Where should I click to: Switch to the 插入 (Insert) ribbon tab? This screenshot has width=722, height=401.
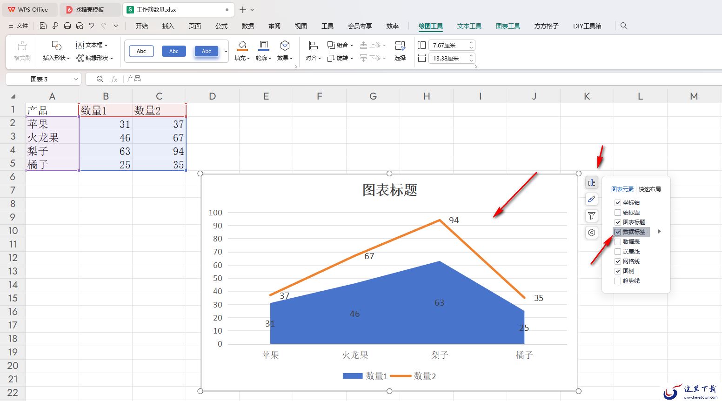[168, 26]
